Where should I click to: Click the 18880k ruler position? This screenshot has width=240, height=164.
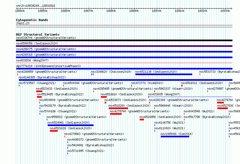(111, 11)
